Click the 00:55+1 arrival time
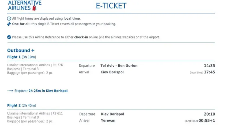Screen dimensions: 226x127 click(x=207, y=121)
